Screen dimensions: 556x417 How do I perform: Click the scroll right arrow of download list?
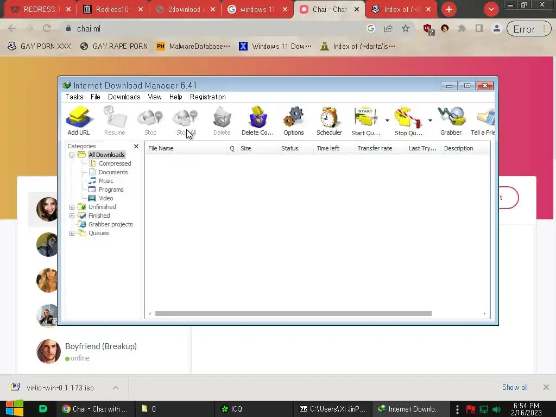(484, 313)
